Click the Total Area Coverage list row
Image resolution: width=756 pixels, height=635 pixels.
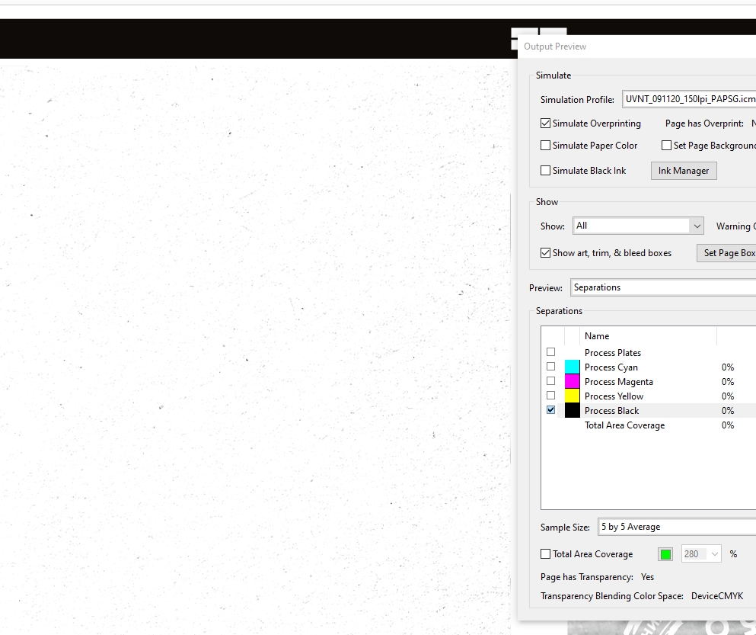[x=649, y=425]
